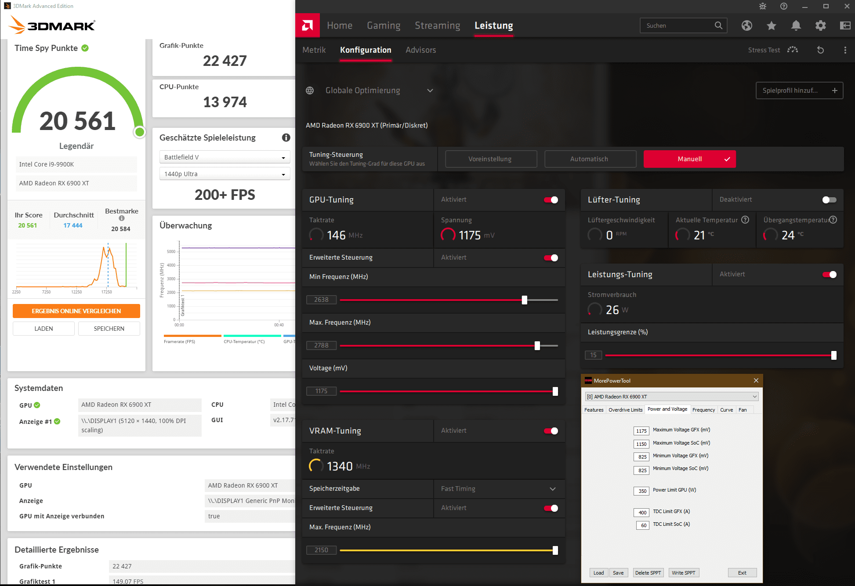This screenshot has height=586, width=855.
Task: Click the AMD logo home icon
Action: pyautogui.click(x=307, y=25)
